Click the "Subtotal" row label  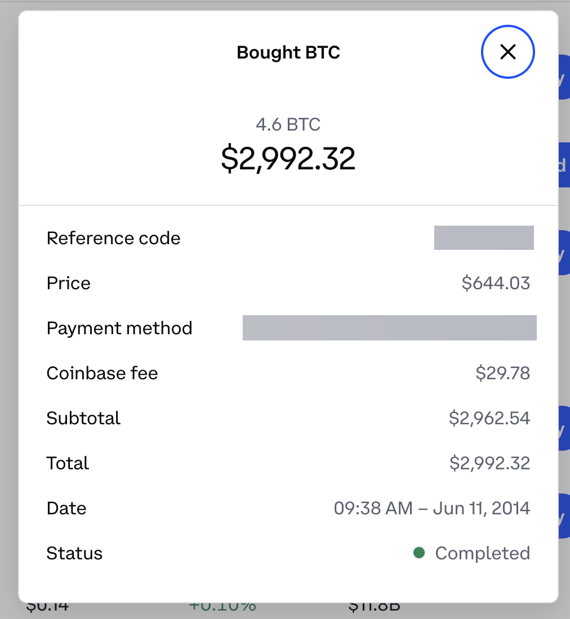83,418
